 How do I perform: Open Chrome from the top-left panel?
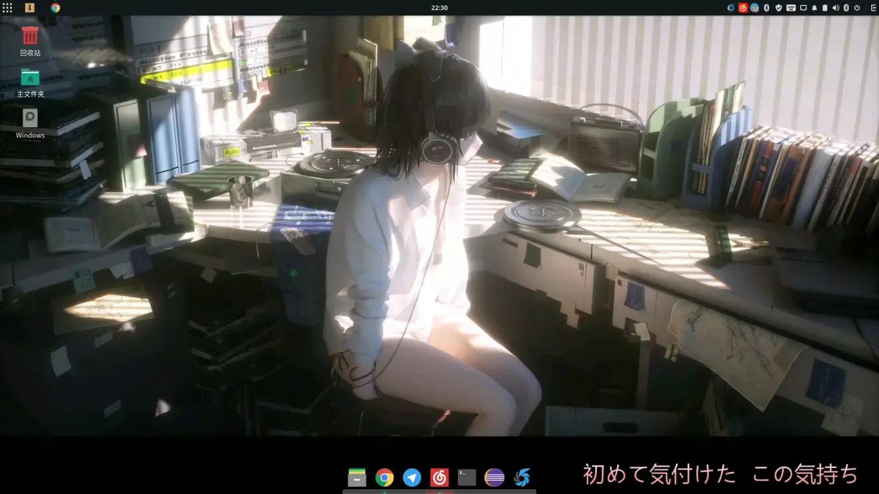(55, 7)
